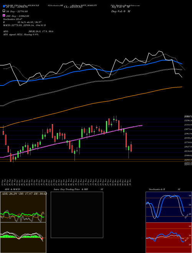Select the '200 Day - 21062.03' legend text
This screenshot has width=192, height=253.
[17, 16]
